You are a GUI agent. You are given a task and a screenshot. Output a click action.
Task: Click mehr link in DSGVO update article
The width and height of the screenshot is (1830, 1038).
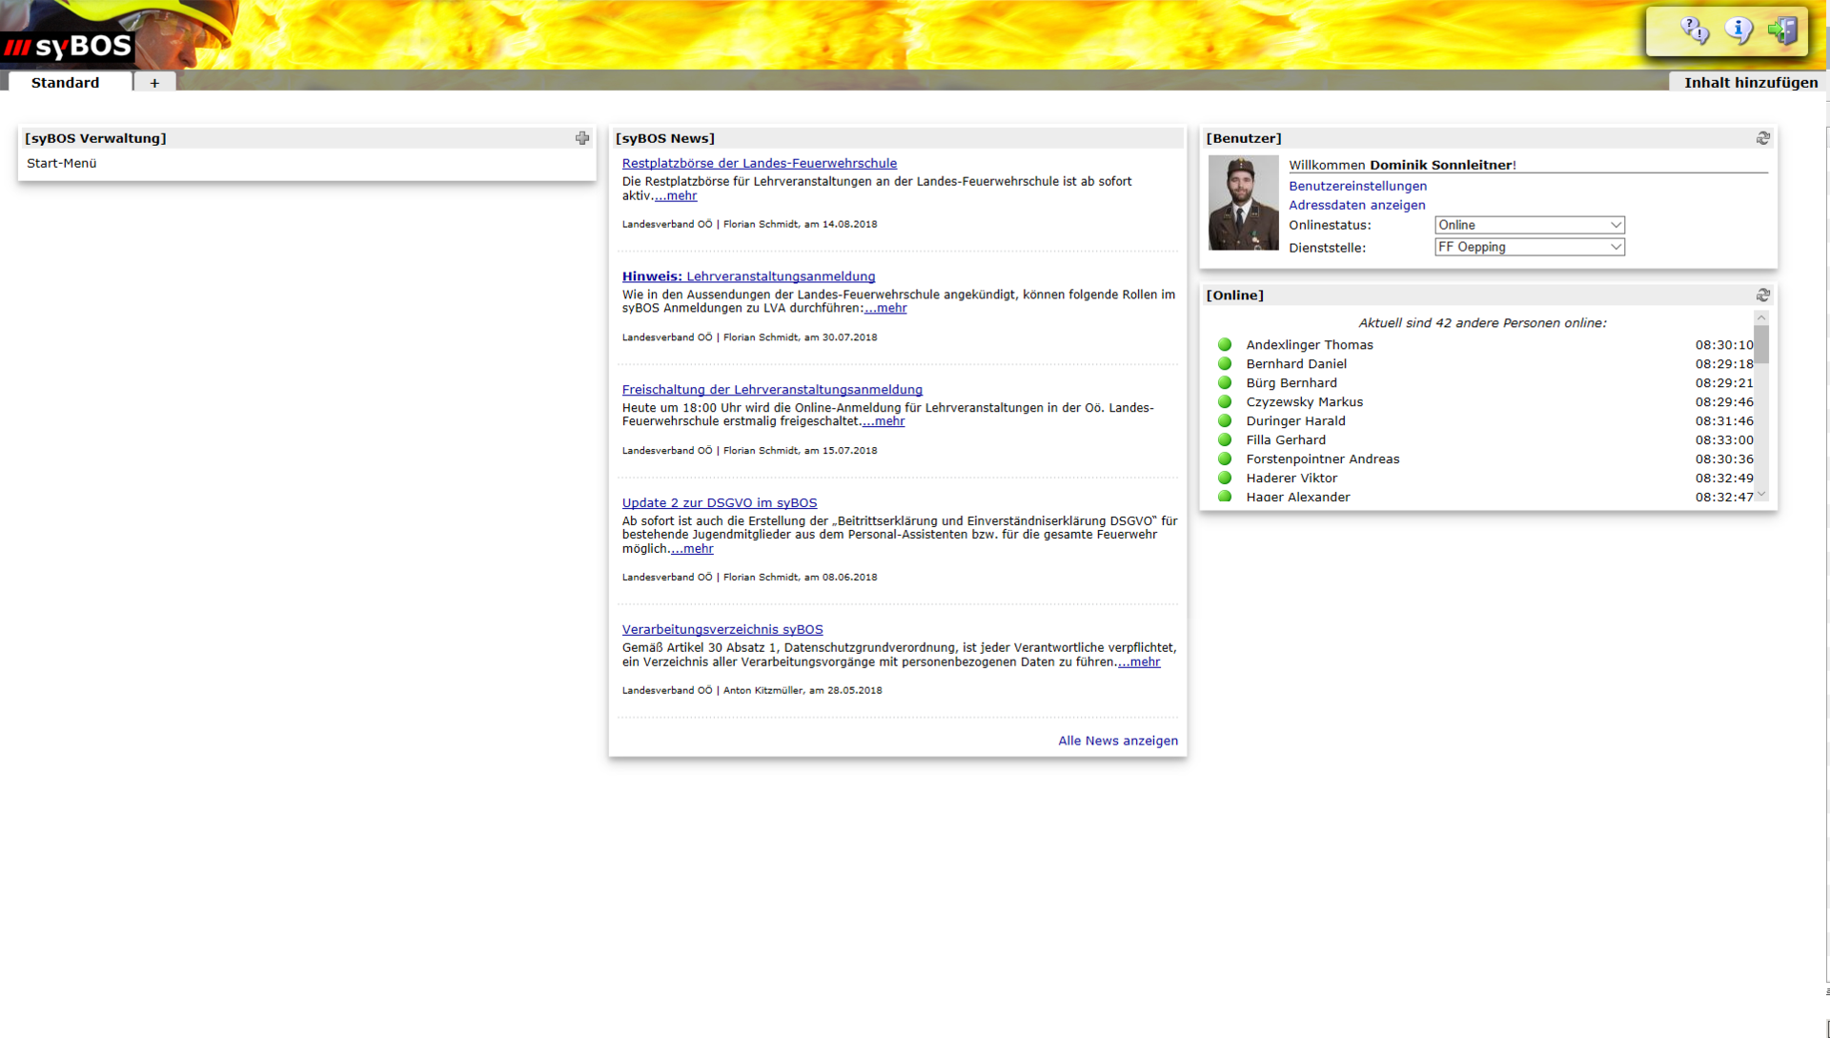tap(692, 548)
